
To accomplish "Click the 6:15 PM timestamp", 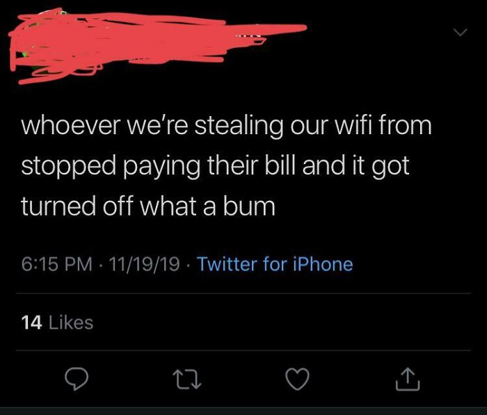I will (x=57, y=264).
